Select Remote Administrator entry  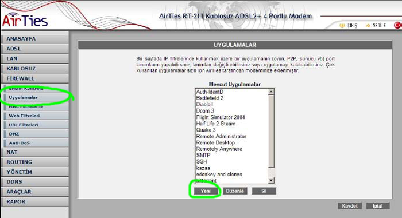point(231,136)
